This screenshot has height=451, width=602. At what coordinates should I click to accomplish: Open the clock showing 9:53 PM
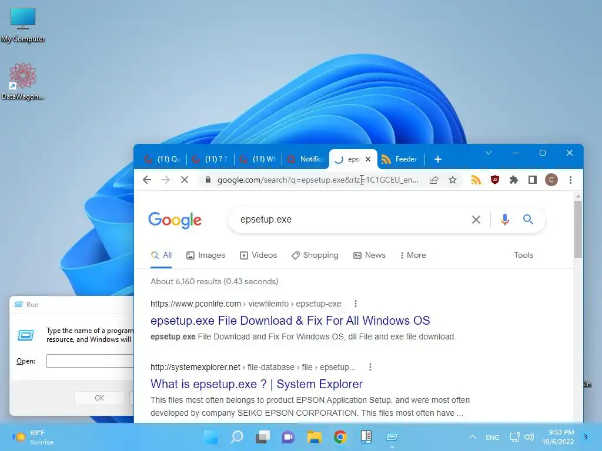pyautogui.click(x=558, y=437)
